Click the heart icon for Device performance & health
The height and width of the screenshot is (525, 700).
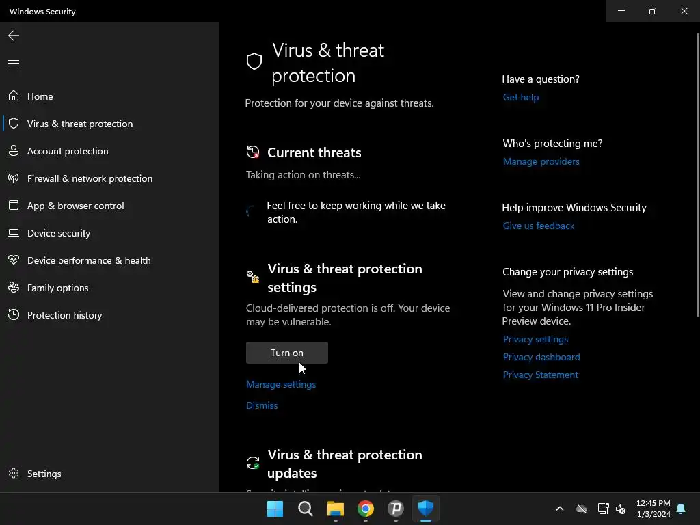(x=14, y=260)
